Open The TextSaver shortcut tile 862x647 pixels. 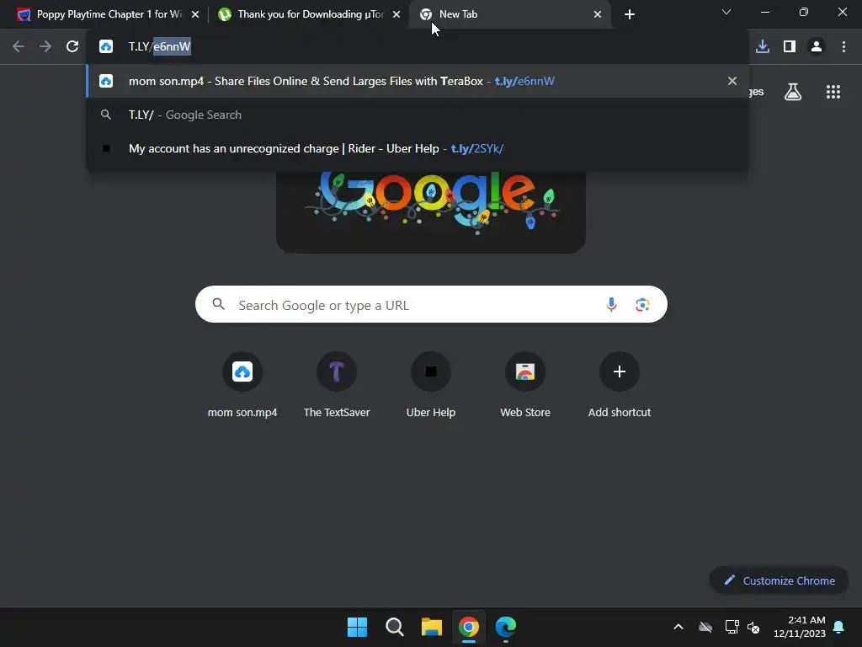click(337, 385)
